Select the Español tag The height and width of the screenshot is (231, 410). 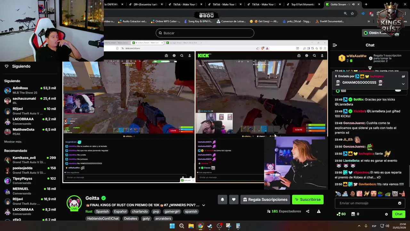coord(120,211)
